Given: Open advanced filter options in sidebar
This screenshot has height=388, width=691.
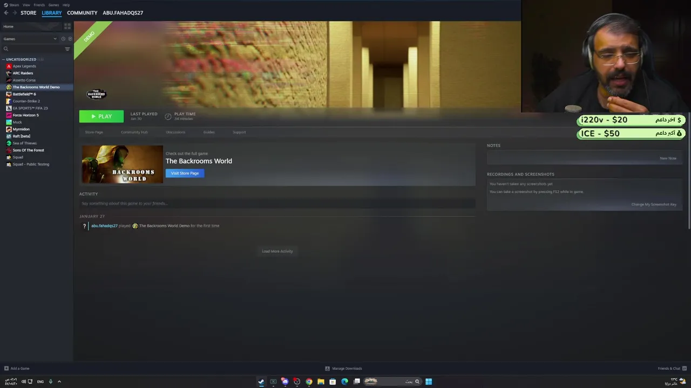Looking at the screenshot, I should (67, 49).
